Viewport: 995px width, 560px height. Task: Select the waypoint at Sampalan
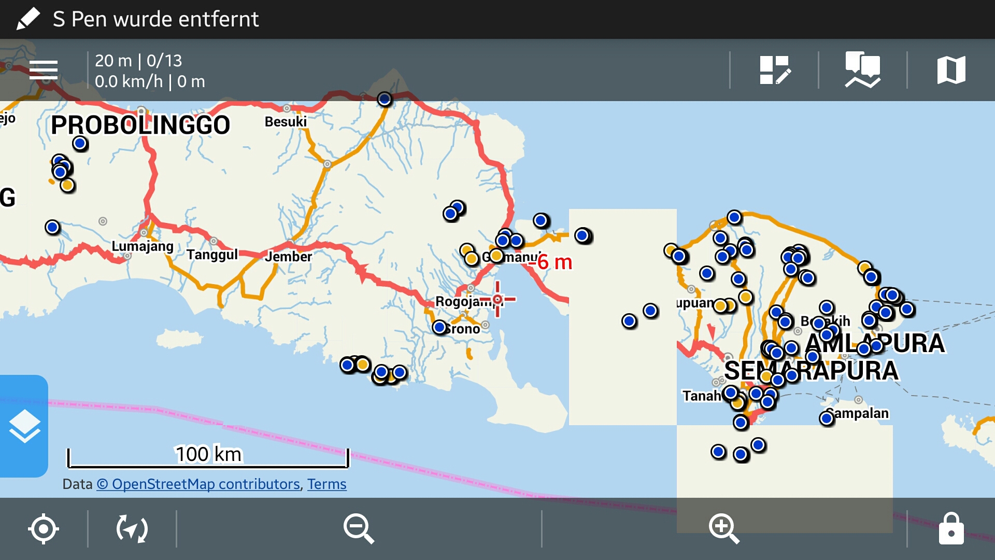point(827,418)
